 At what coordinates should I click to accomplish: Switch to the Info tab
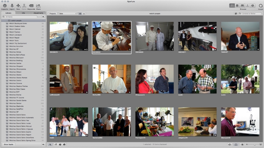tap(23, 13)
